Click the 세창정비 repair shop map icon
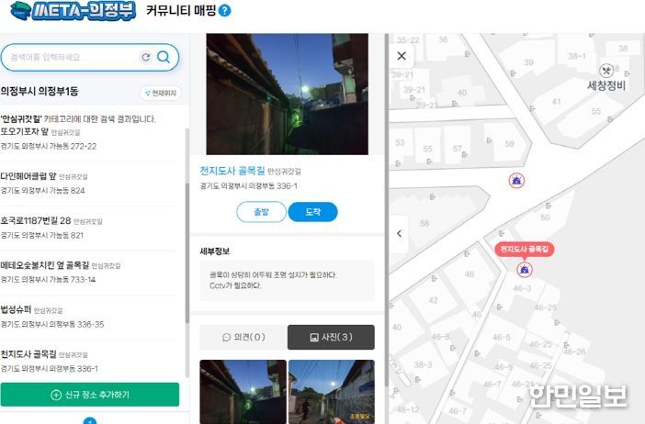Viewport: 645px width, 424px height. [606, 71]
